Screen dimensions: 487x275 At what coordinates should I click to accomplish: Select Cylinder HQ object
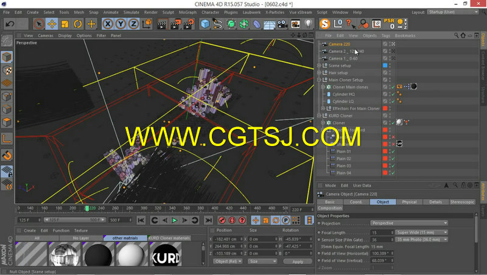(x=343, y=94)
